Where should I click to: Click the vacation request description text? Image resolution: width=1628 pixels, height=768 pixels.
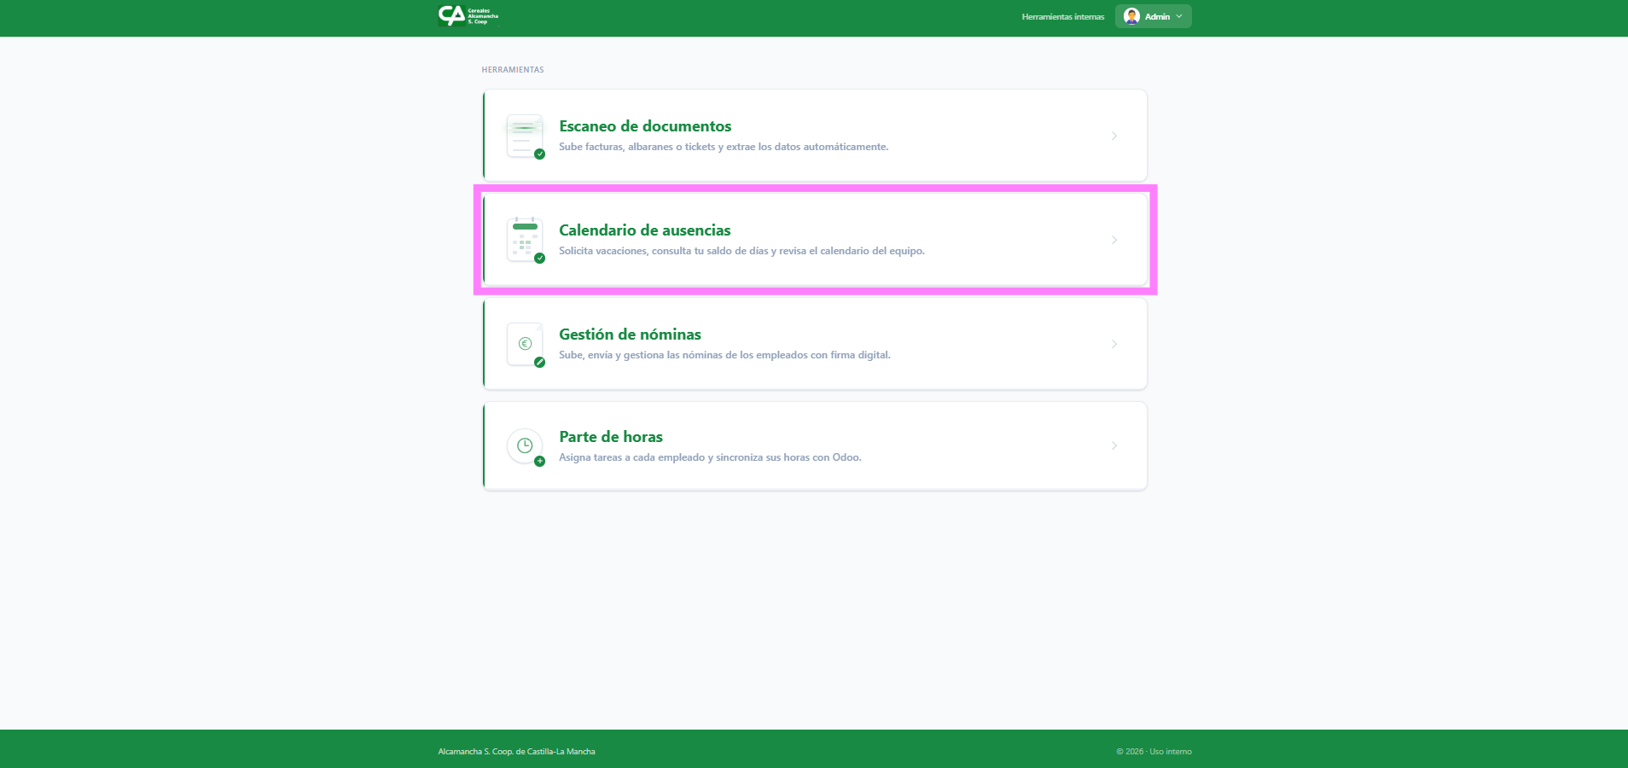741,251
